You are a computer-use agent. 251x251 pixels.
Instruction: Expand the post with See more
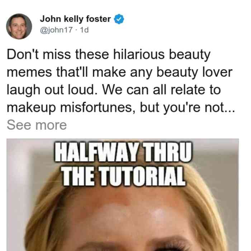[37, 125]
